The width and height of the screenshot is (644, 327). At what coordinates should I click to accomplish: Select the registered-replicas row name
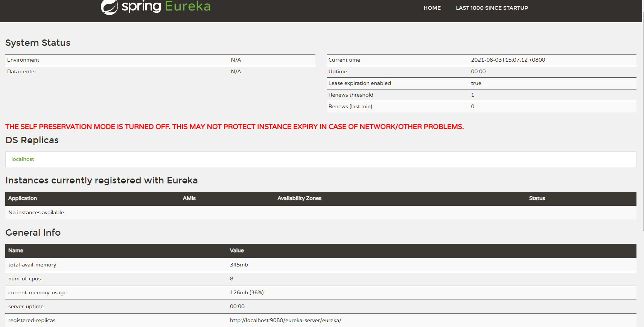coord(32,320)
